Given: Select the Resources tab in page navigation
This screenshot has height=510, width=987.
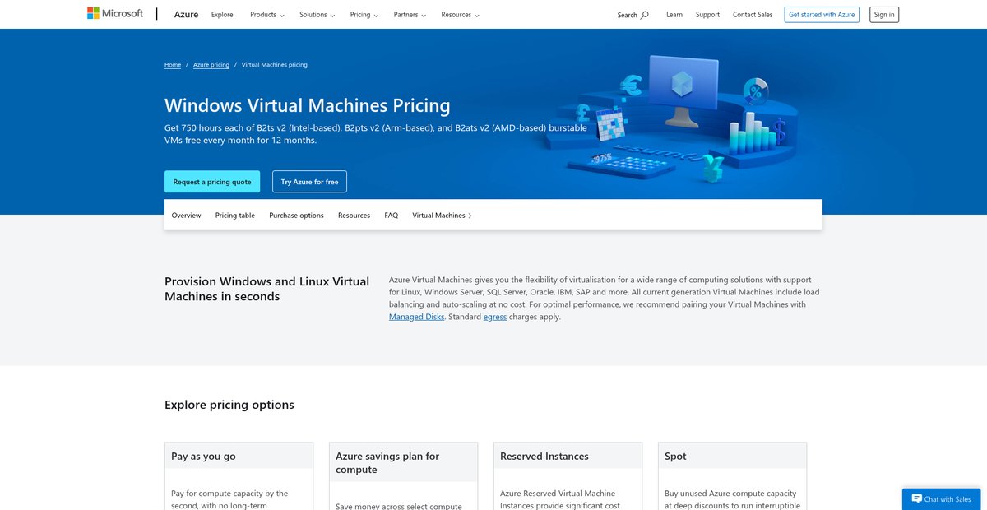Looking at the screenshot, I should point(354,216).
